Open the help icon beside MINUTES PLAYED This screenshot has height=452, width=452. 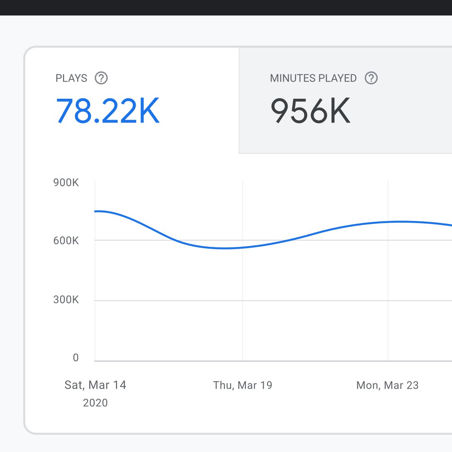tap(371, 78)
